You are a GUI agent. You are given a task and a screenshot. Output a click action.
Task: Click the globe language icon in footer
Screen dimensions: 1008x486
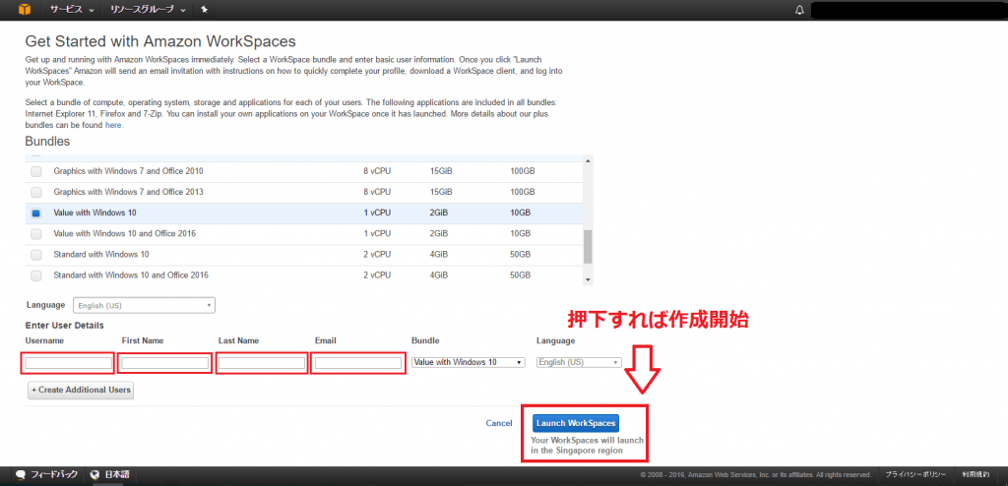tap(95, 474)
